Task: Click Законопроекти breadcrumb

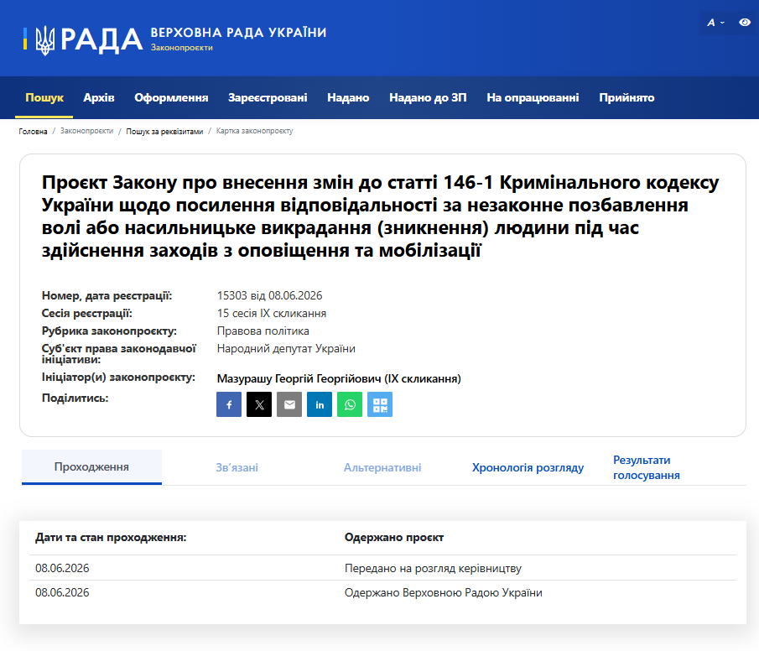Action: point(86,131)
